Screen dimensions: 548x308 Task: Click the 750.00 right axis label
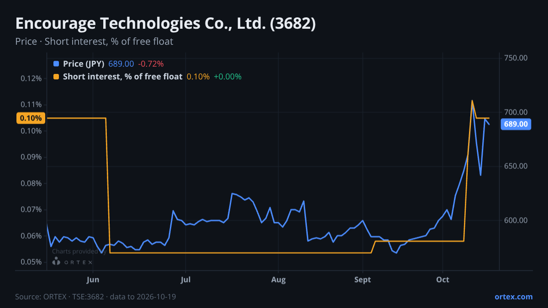(x=516, y=58)
